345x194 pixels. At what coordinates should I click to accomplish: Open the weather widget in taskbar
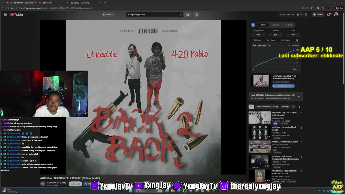tap(9, 191)
